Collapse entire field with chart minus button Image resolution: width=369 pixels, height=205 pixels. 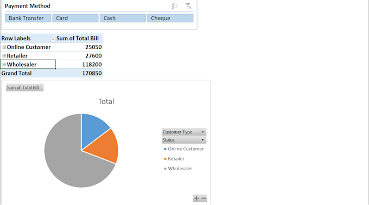point(203,198)
